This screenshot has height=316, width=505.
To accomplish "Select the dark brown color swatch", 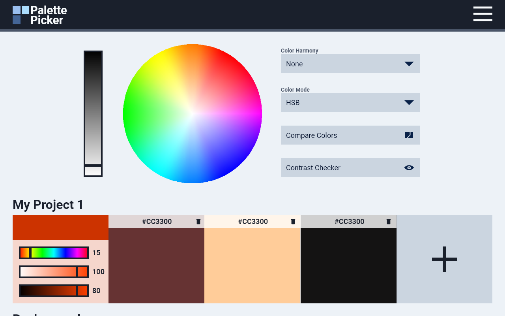I will [x=156, y=265].
